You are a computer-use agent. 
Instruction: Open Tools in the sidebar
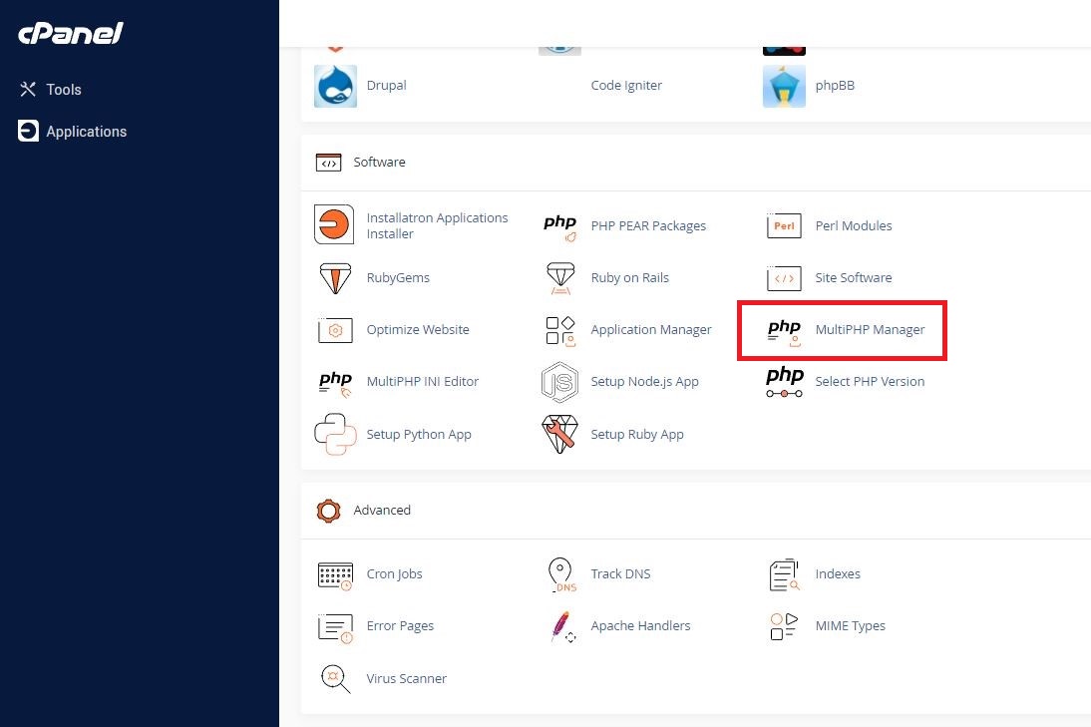click(63, 89)
